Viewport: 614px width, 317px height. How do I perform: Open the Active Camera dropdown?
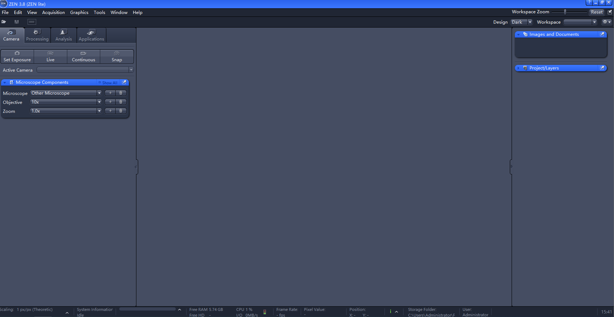[131, 70]
